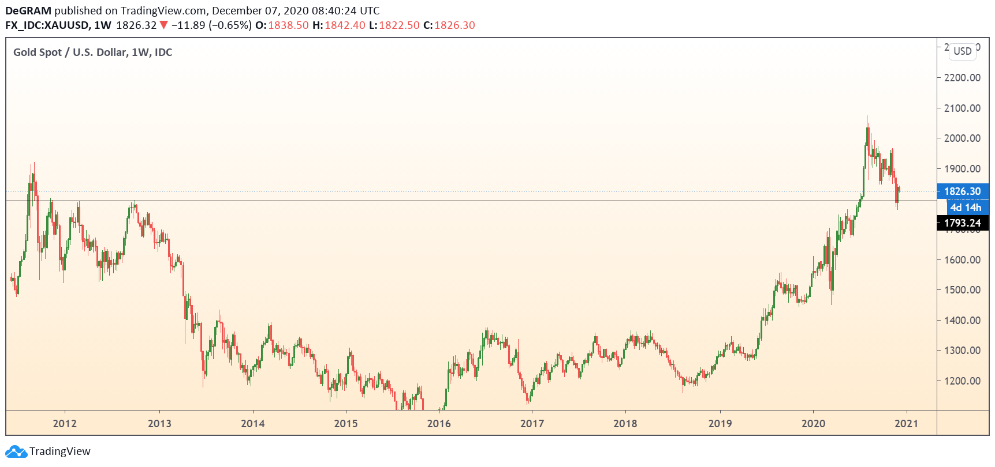
Task: Click the 1826.32 last price in header
Action: point(136,25)
